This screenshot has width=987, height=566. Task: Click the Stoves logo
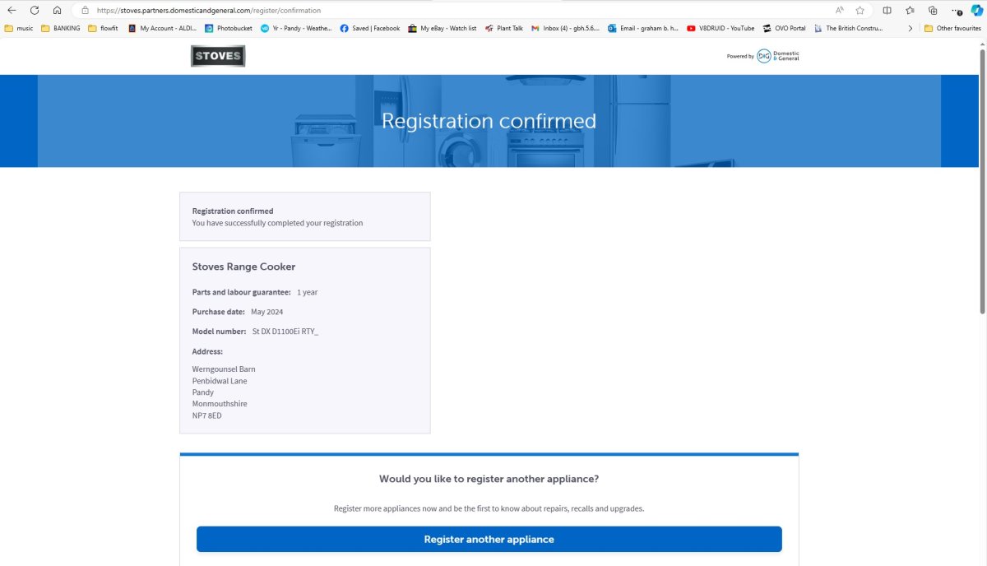(x=218, y=56)
